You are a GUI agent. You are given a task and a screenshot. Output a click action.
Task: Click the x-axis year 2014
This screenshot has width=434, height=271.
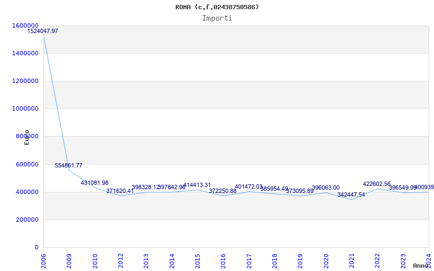coord(172,261)
